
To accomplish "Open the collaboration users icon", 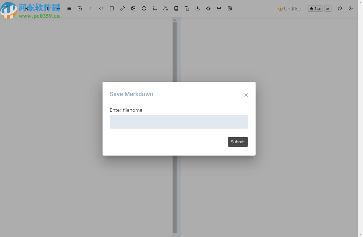I will point(165,8).
